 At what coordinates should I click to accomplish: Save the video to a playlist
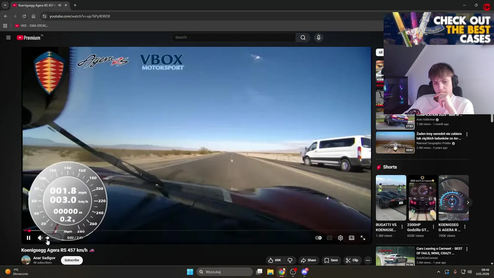click(x=331, y=260)
